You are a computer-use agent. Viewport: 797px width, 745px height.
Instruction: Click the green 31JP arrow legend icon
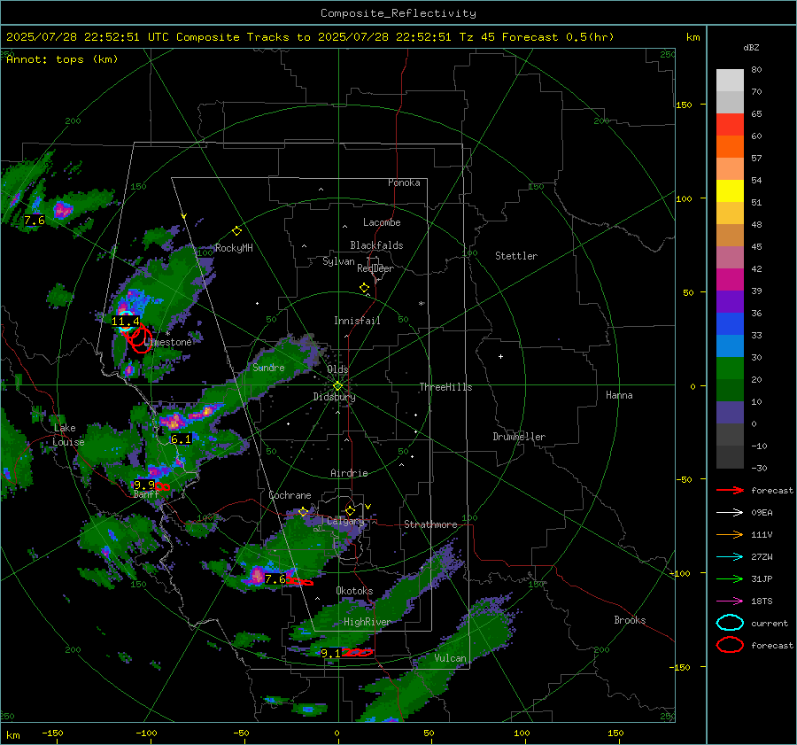click(x=730, y=578)
